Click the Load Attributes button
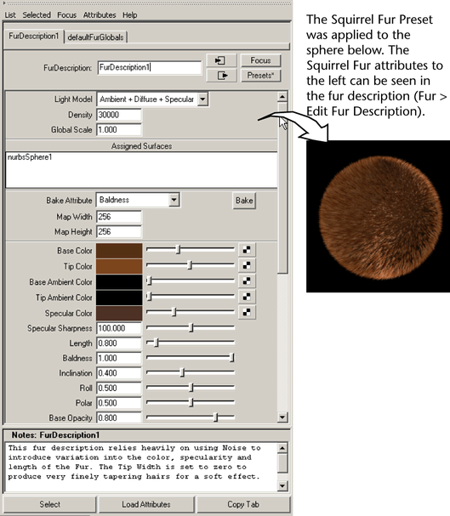450x516 pixels. [146, 504]
